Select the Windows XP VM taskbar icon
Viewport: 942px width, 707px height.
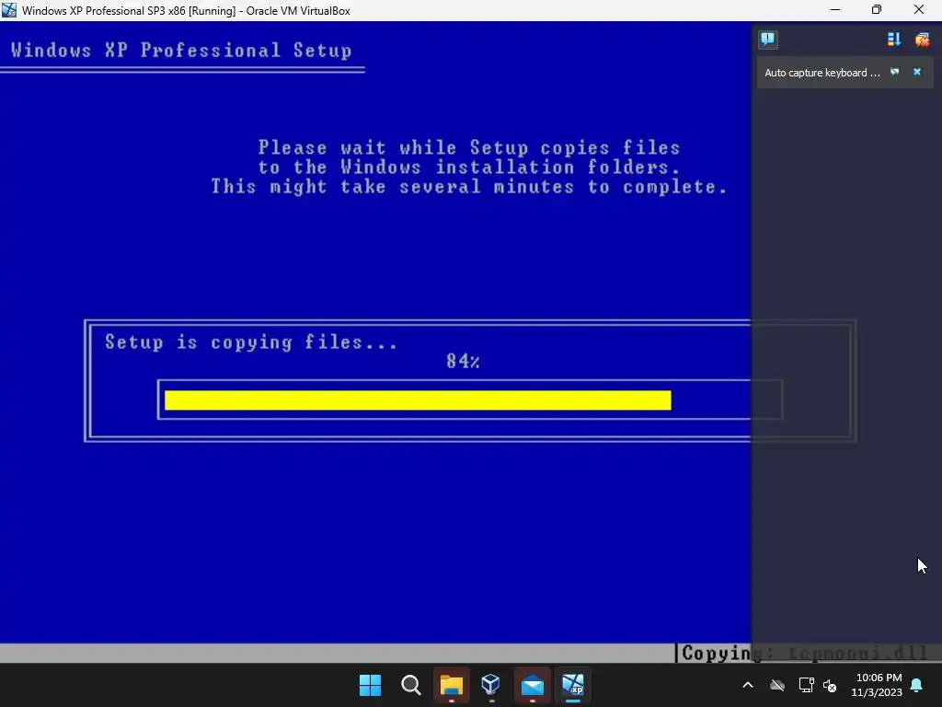pos(573,685)
